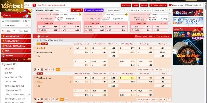The height and width of the screenshot is (103, 207).
Task: Open the Tỷ lệ cược MALAY dropdown
Action: pyautogui.click(x=158, y=5)
